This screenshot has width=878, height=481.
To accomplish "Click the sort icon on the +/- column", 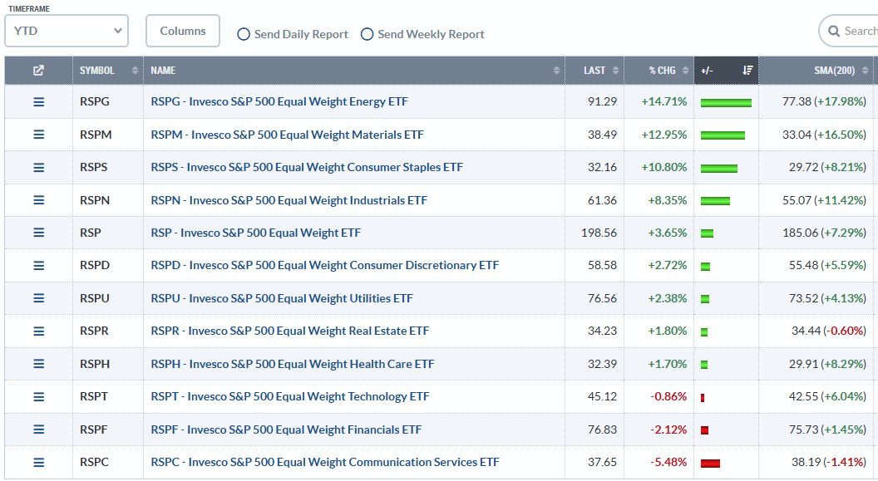I will click(747, 71).
